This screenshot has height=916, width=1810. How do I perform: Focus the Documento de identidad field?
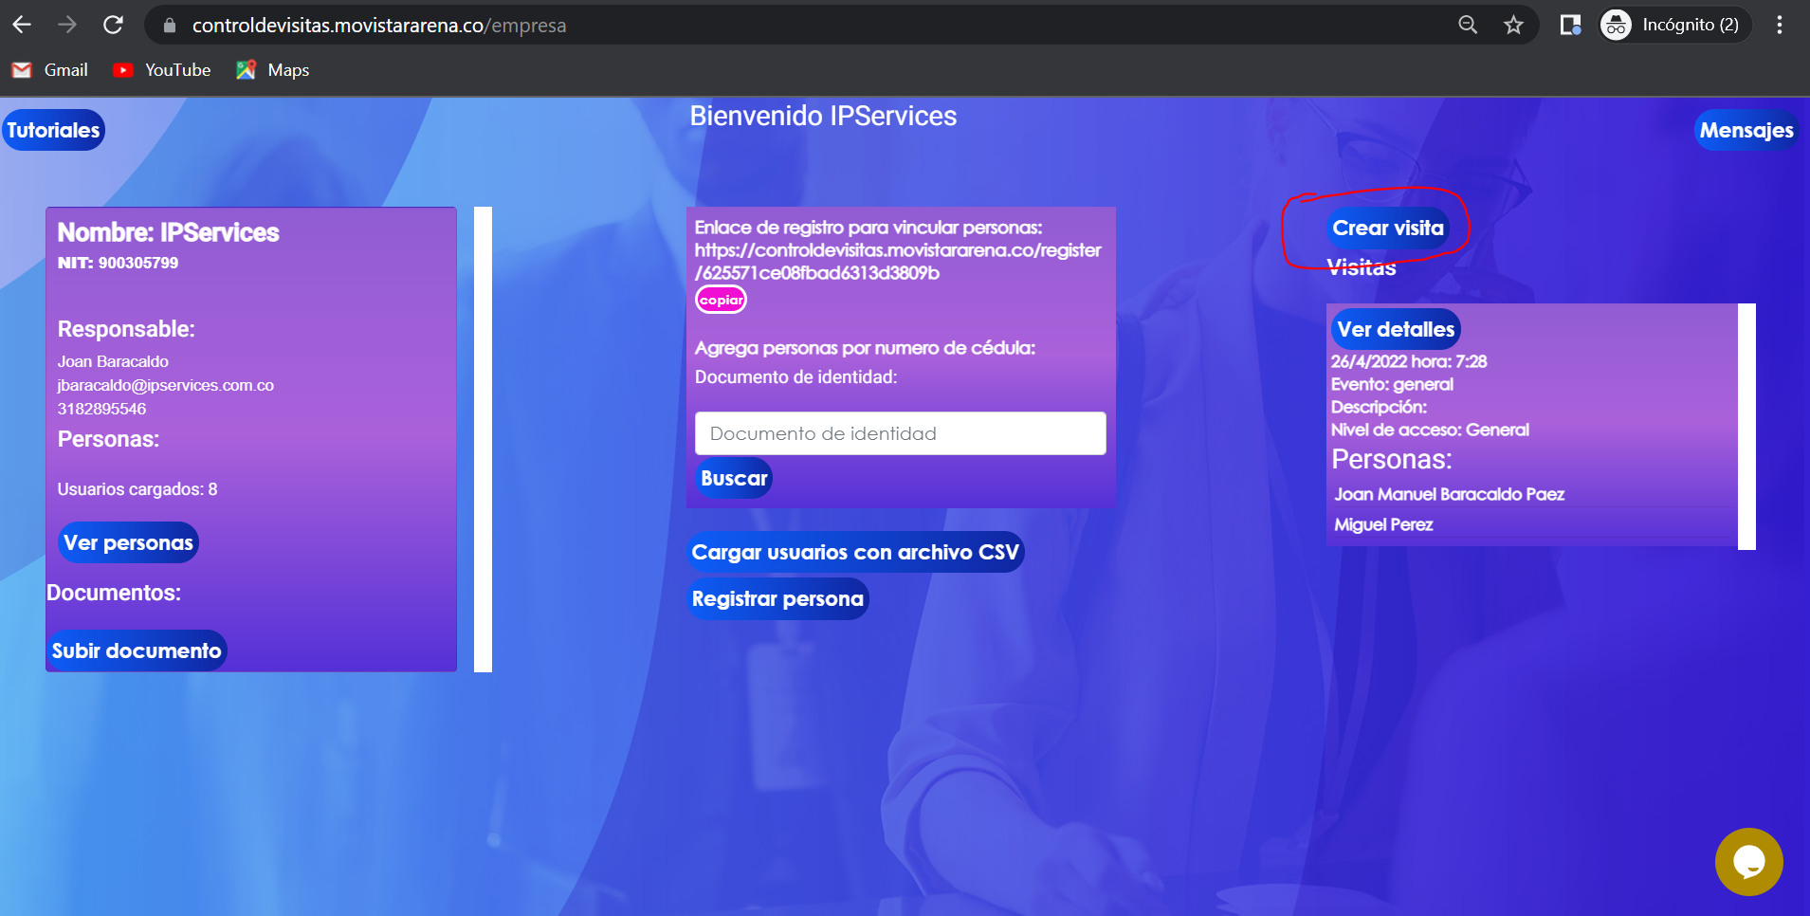900,433
